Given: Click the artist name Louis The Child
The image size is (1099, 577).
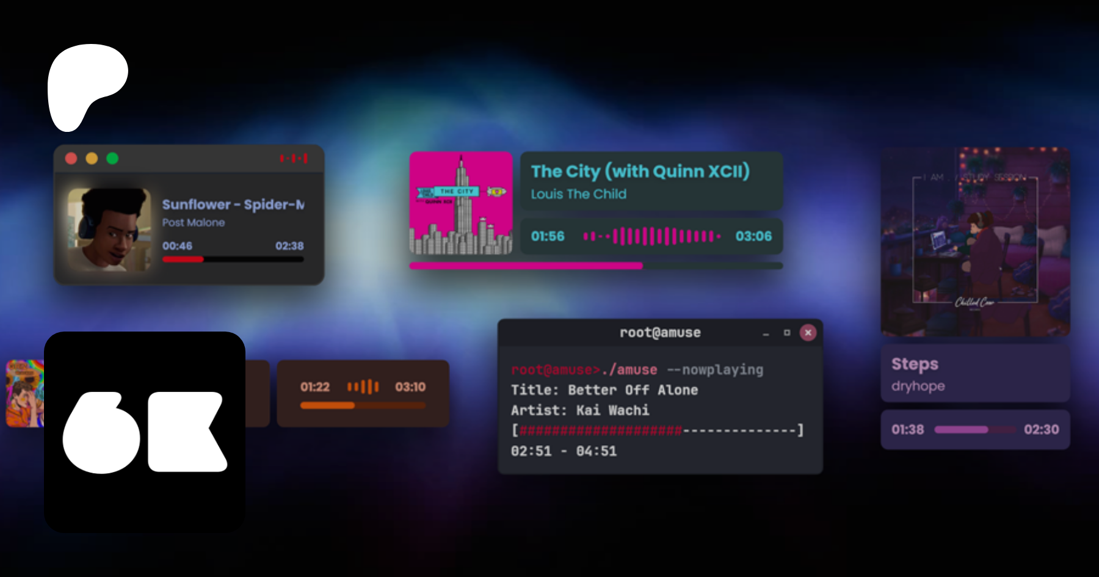Looking at the screenshot, I should pyautogui.click(x=578, y=194).
